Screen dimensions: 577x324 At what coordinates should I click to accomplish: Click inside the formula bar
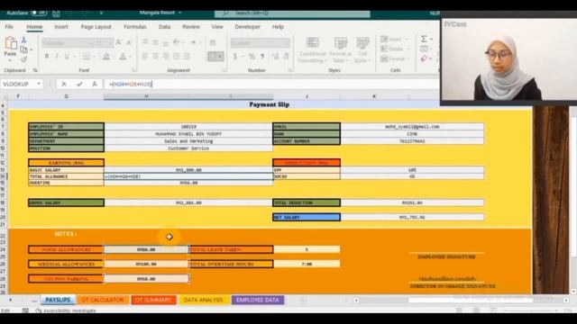point(271,84)
